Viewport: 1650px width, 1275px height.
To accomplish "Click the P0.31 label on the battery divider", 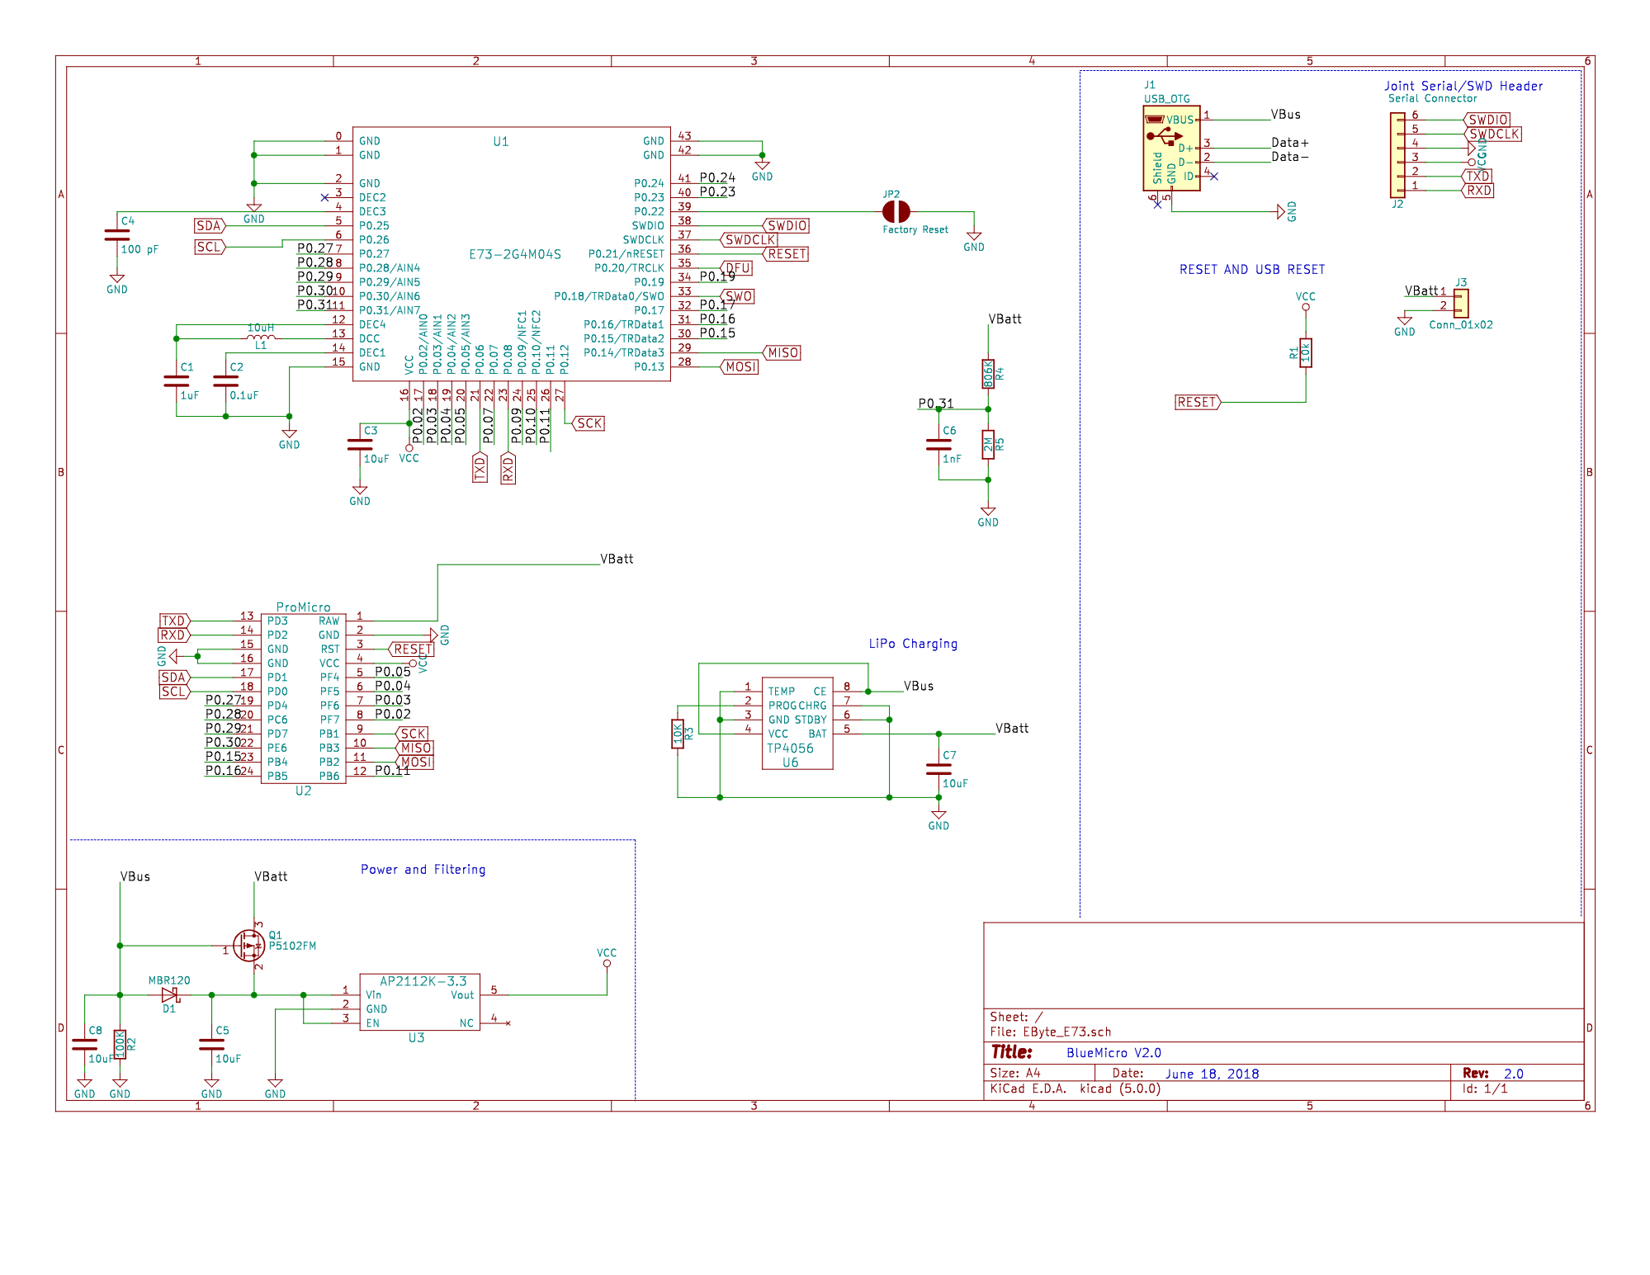I will tap(936, 404).
